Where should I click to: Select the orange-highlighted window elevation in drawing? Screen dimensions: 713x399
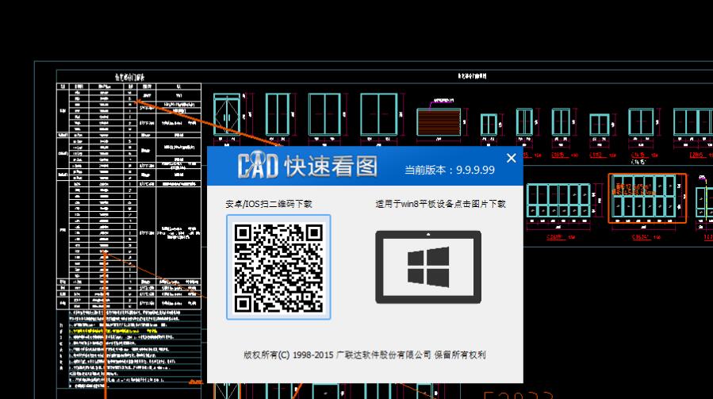(x=647, y=198)
